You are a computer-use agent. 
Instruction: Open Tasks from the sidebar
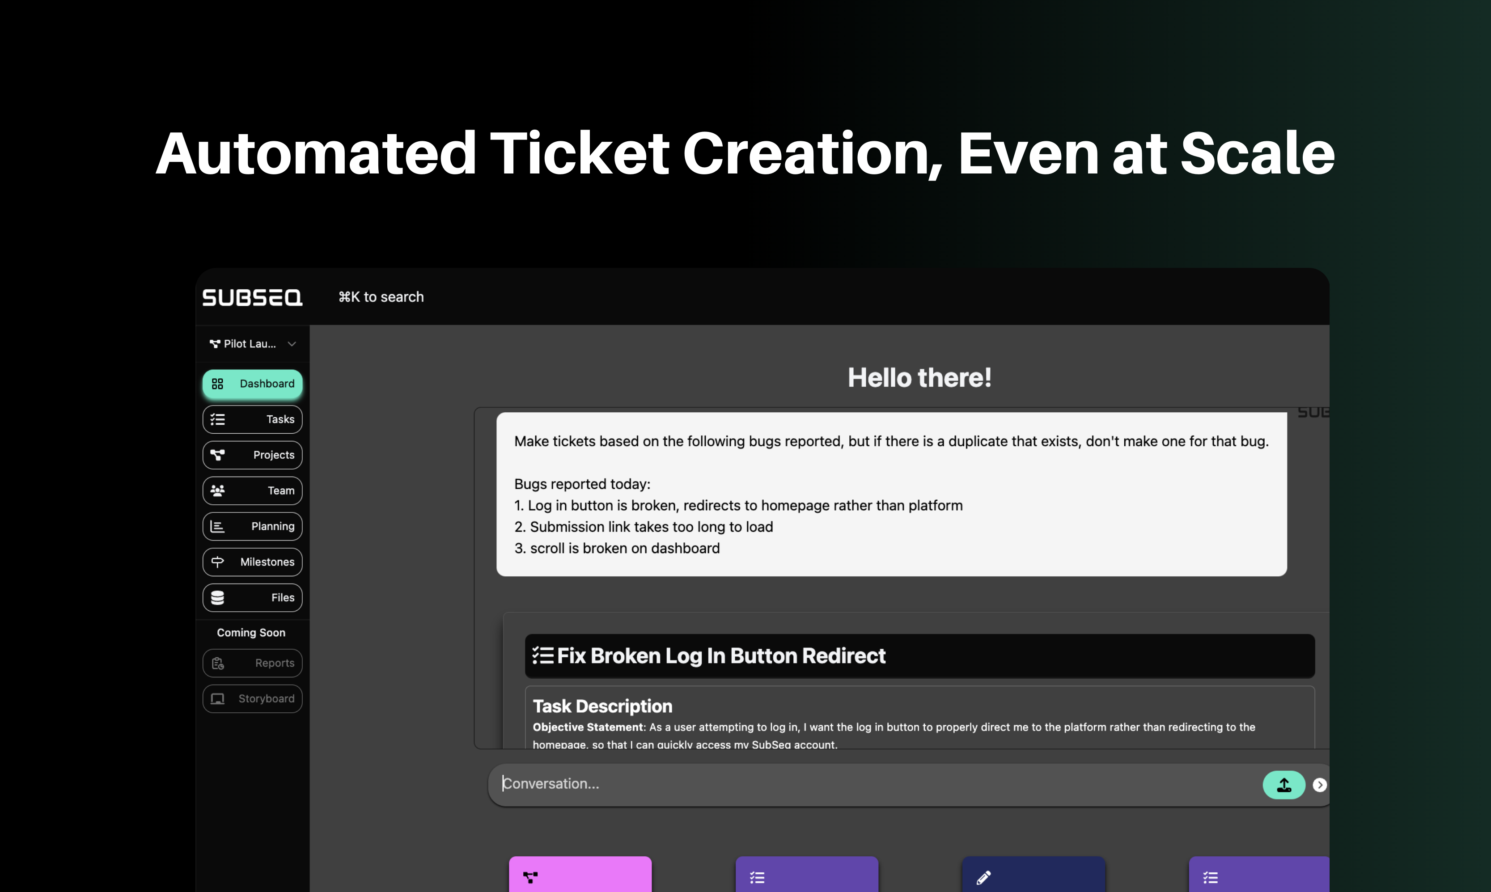(x=252, y=419)
